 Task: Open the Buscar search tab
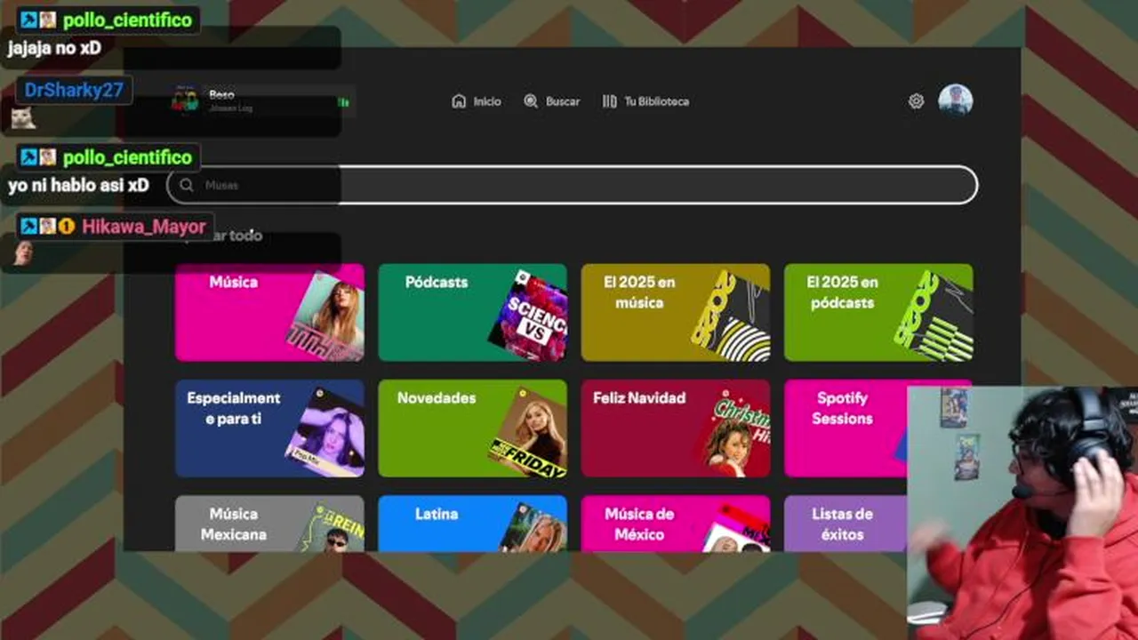[551, 101]
